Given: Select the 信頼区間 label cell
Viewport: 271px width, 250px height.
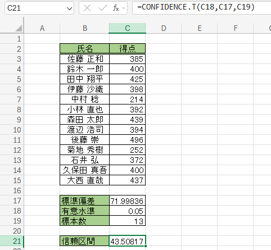Looking at the screenshot, I should 84,241.
